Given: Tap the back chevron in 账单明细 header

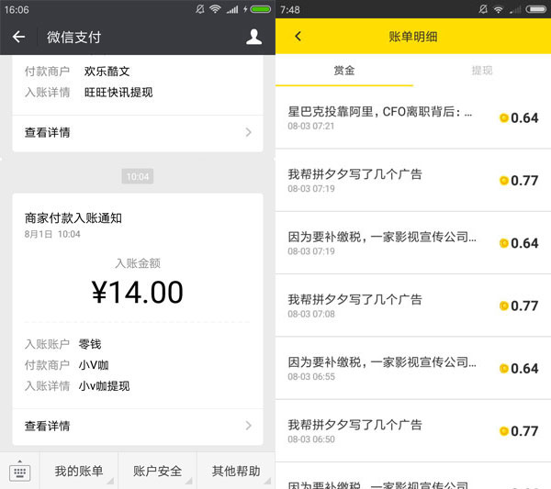Looking at the screenshot, I should (x=298, y=36).
